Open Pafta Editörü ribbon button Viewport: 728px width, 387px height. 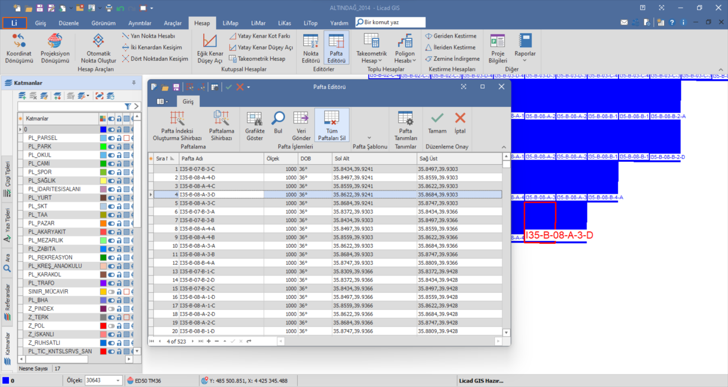pyautogui.click(x=336, y=48)
